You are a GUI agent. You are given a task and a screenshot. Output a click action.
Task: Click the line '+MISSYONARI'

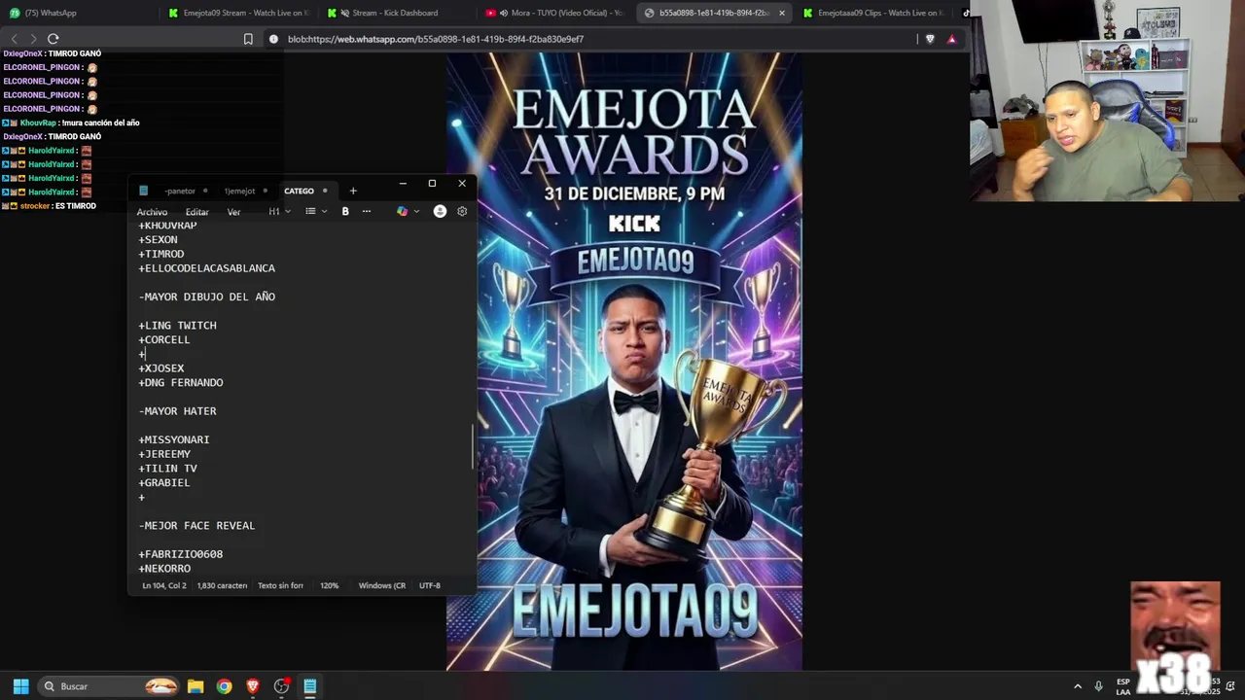tap(174, 439)
